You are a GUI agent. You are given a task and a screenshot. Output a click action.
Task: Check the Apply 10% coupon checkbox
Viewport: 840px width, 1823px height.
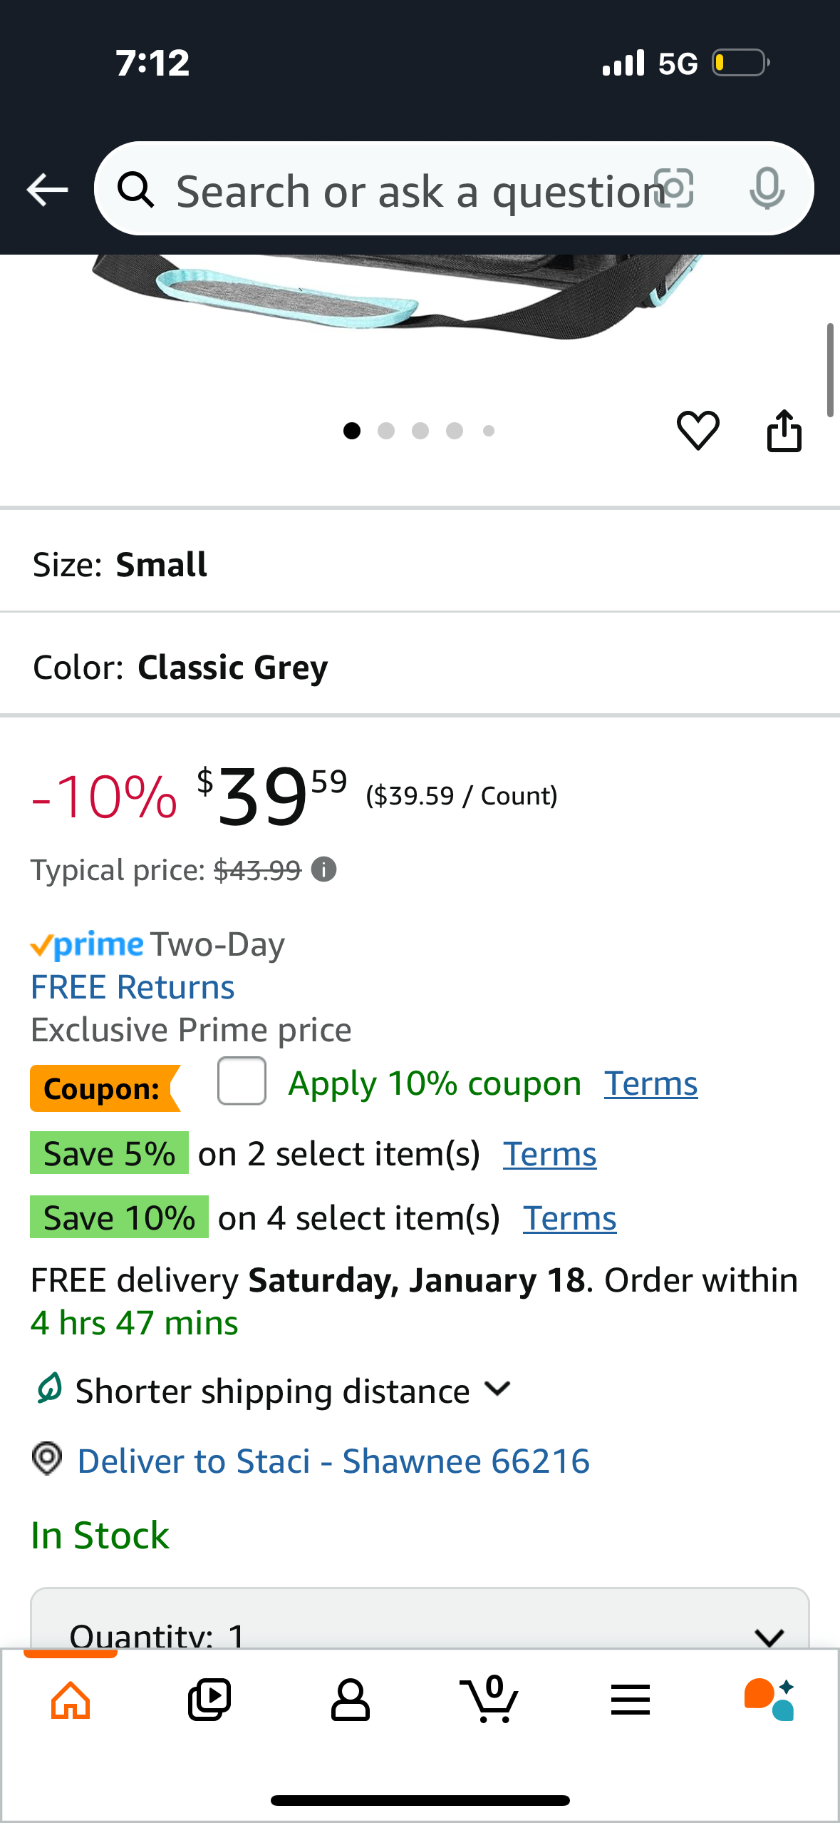tap(242, 1081)
